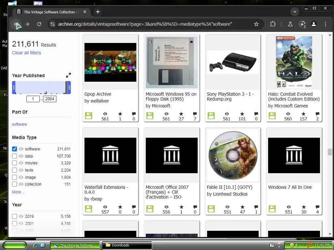334x250 pixels.
Task: Toggle the eye icon next to software
Action: (x=21, y=149)
